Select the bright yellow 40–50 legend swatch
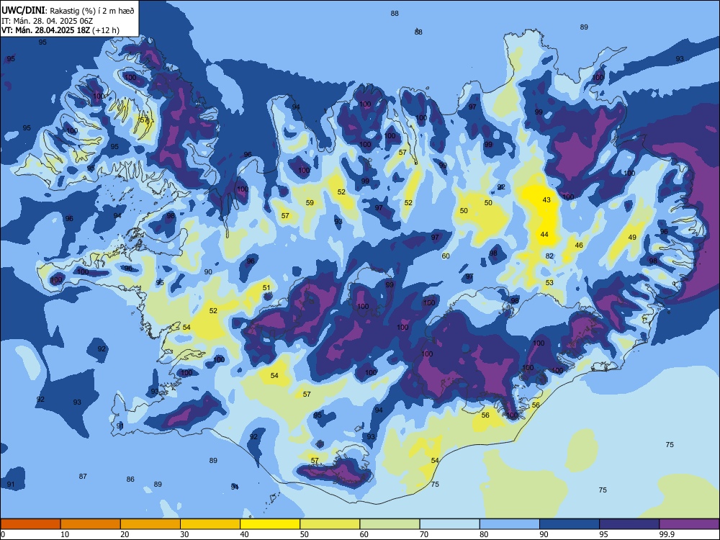720x540 pixels. [270, 524]
